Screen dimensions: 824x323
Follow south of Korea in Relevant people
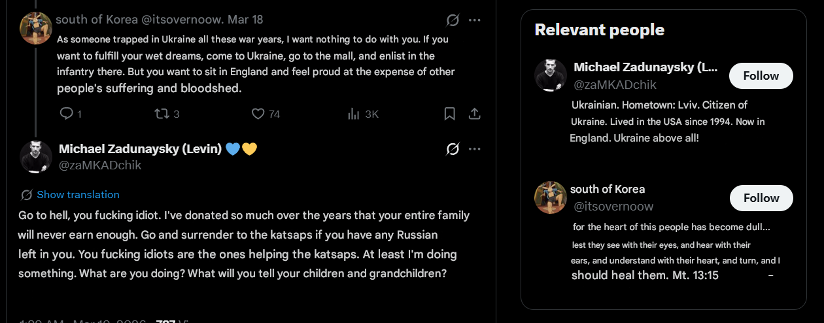click(761, 198)
